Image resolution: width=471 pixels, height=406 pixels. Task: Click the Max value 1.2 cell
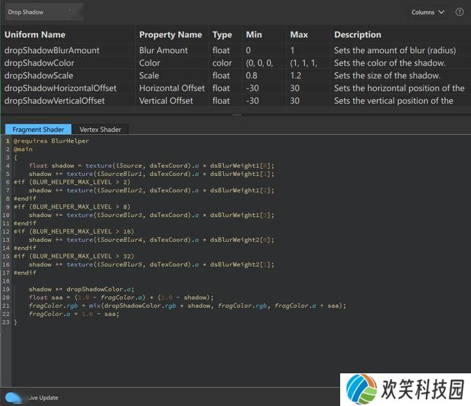pos(296,75)
